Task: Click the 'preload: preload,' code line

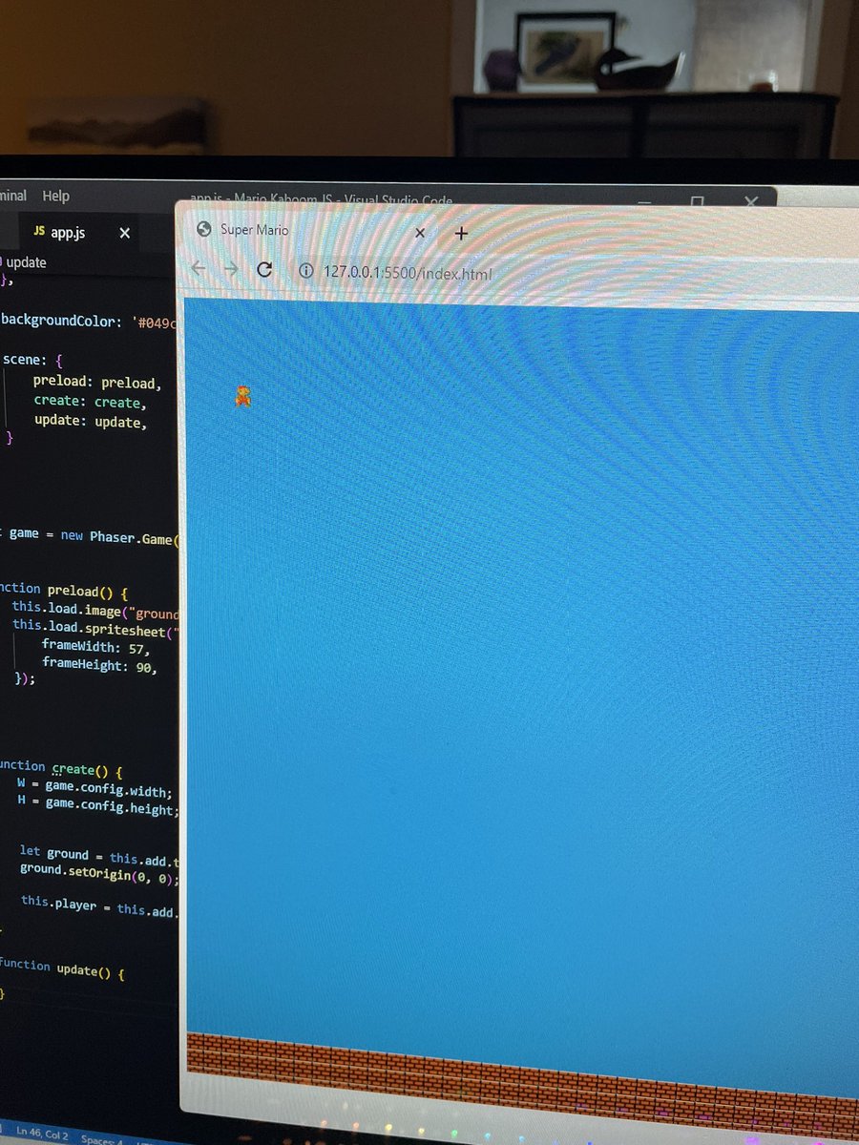Action: [x=96, y=383]
